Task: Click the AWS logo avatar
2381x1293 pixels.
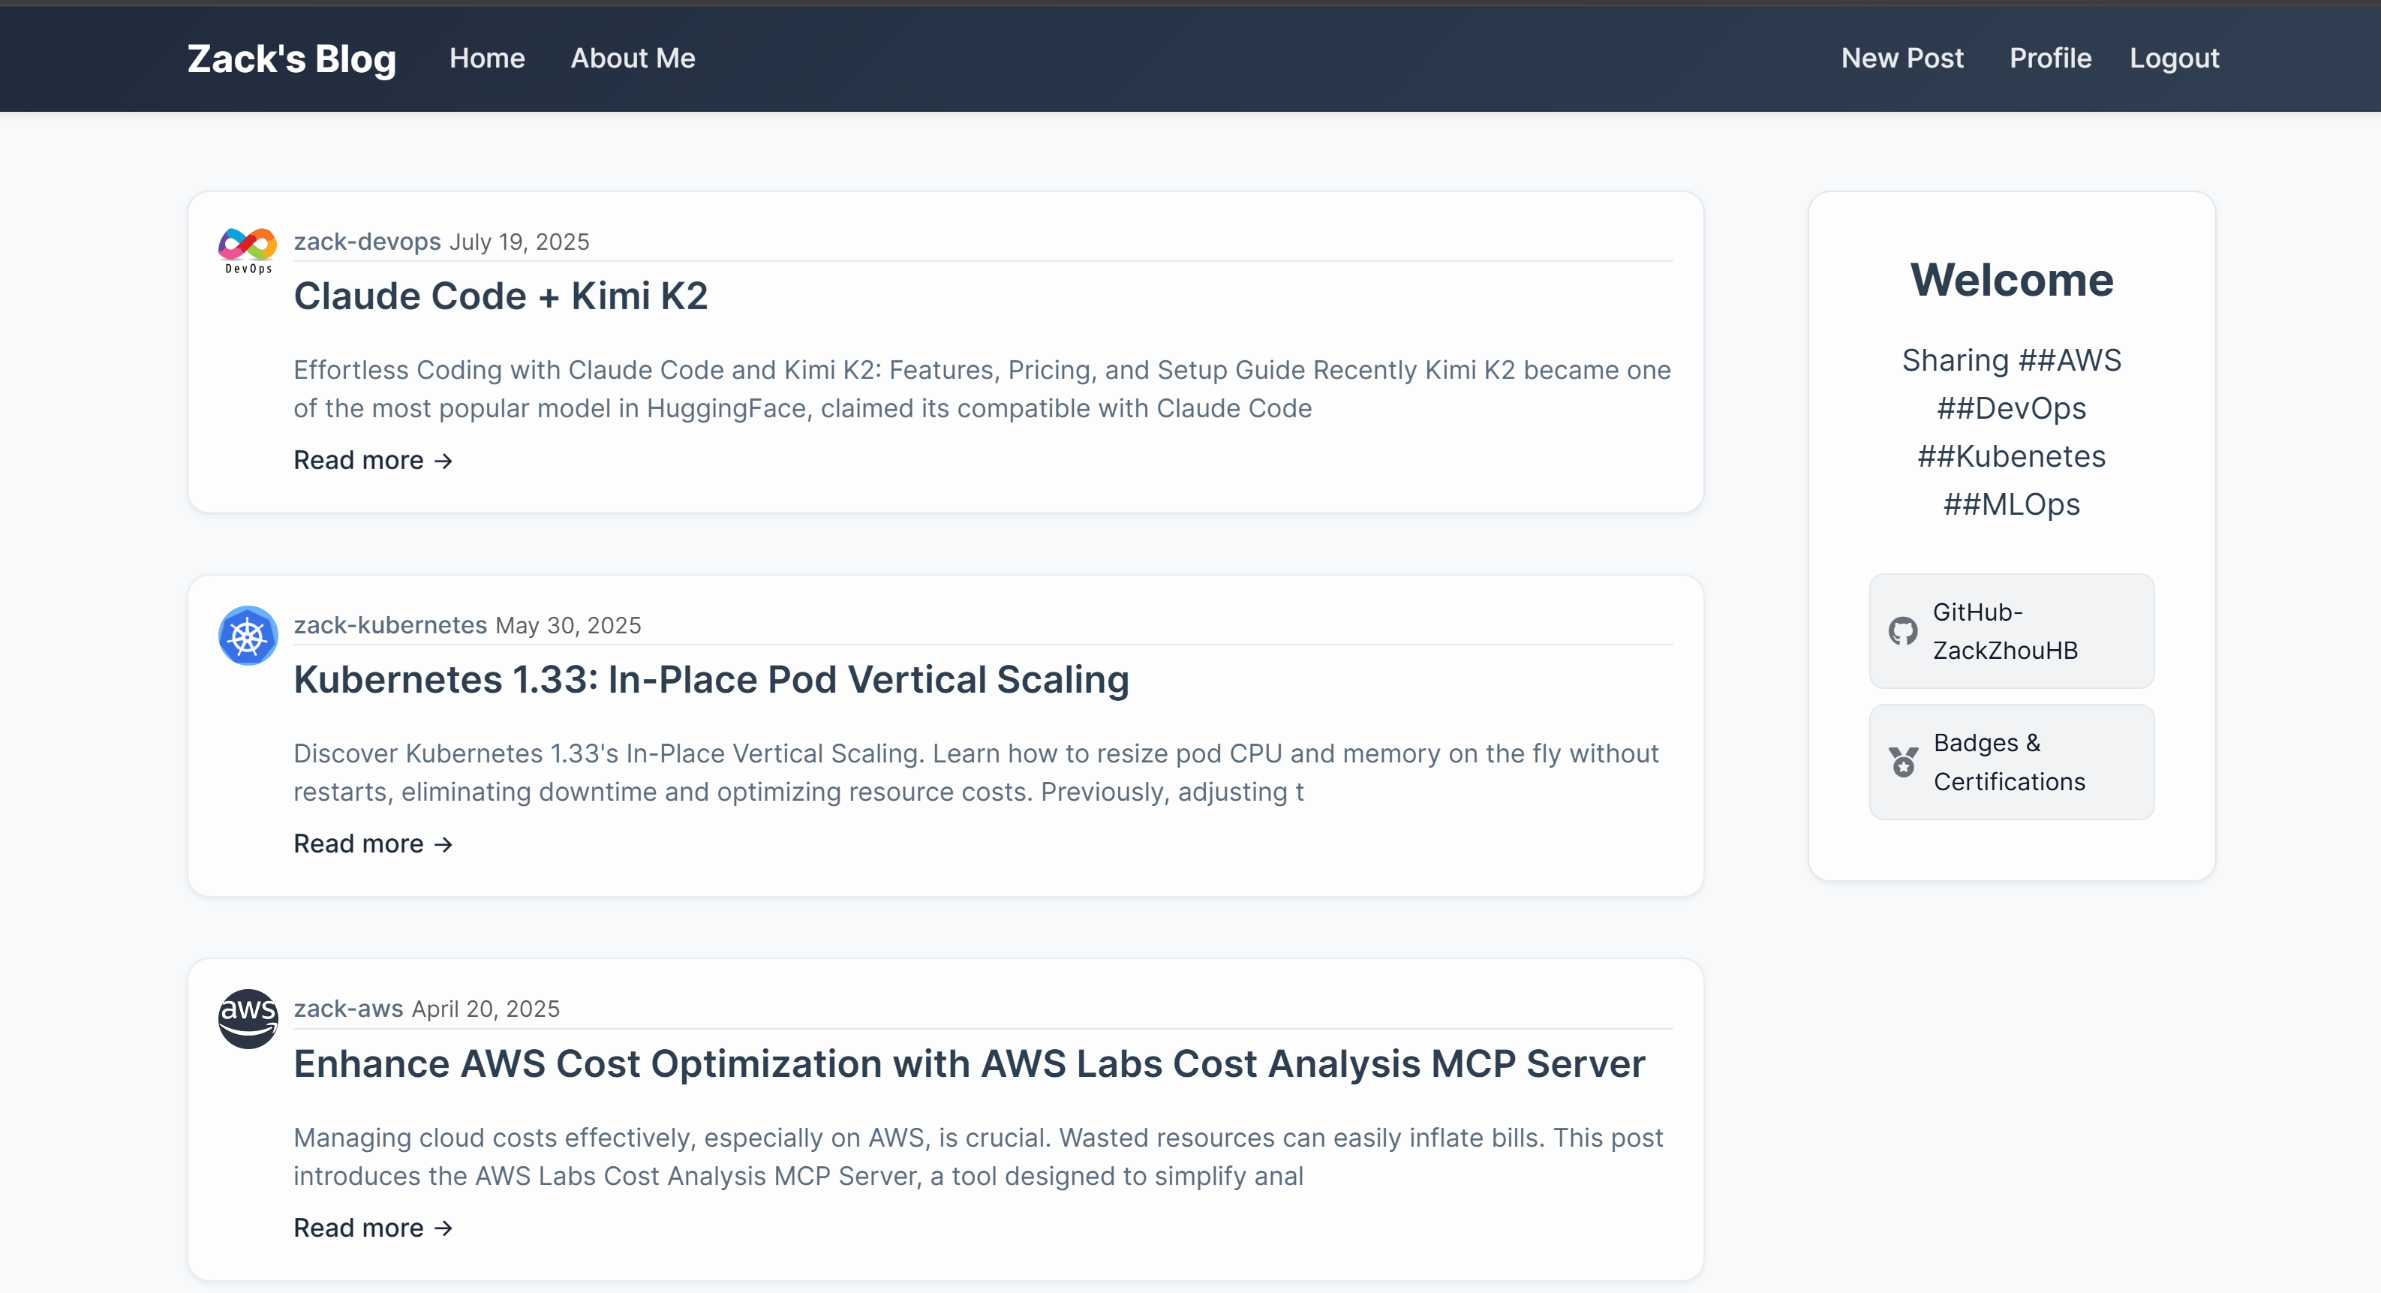Action: coord(248,1018)
